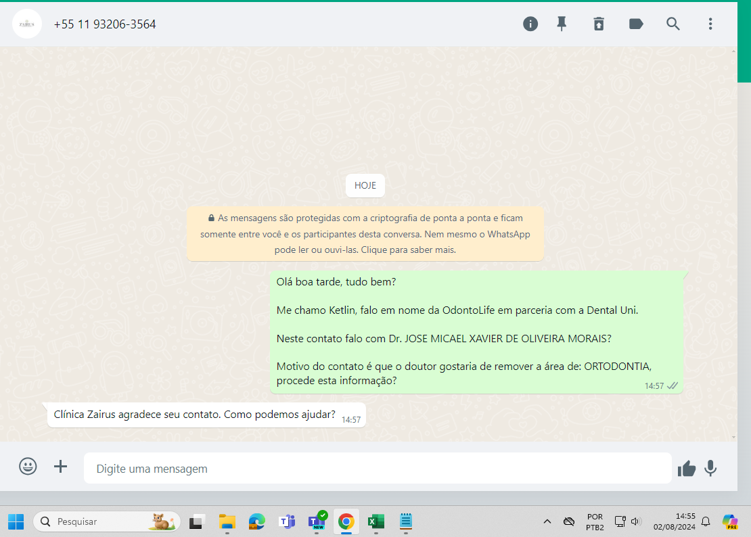This screenshot has width=751, height=537.
Task: Select the HOJE date chip
Action: coord(365,186)
